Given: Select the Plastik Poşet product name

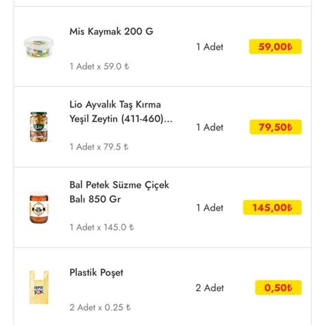Looking at the screenshot, I should pos(96,272).
